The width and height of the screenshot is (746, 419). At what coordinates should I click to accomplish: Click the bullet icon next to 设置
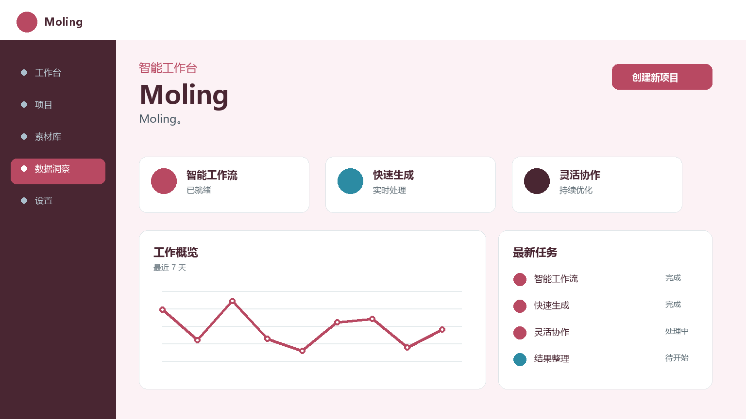tap(24, 201)
